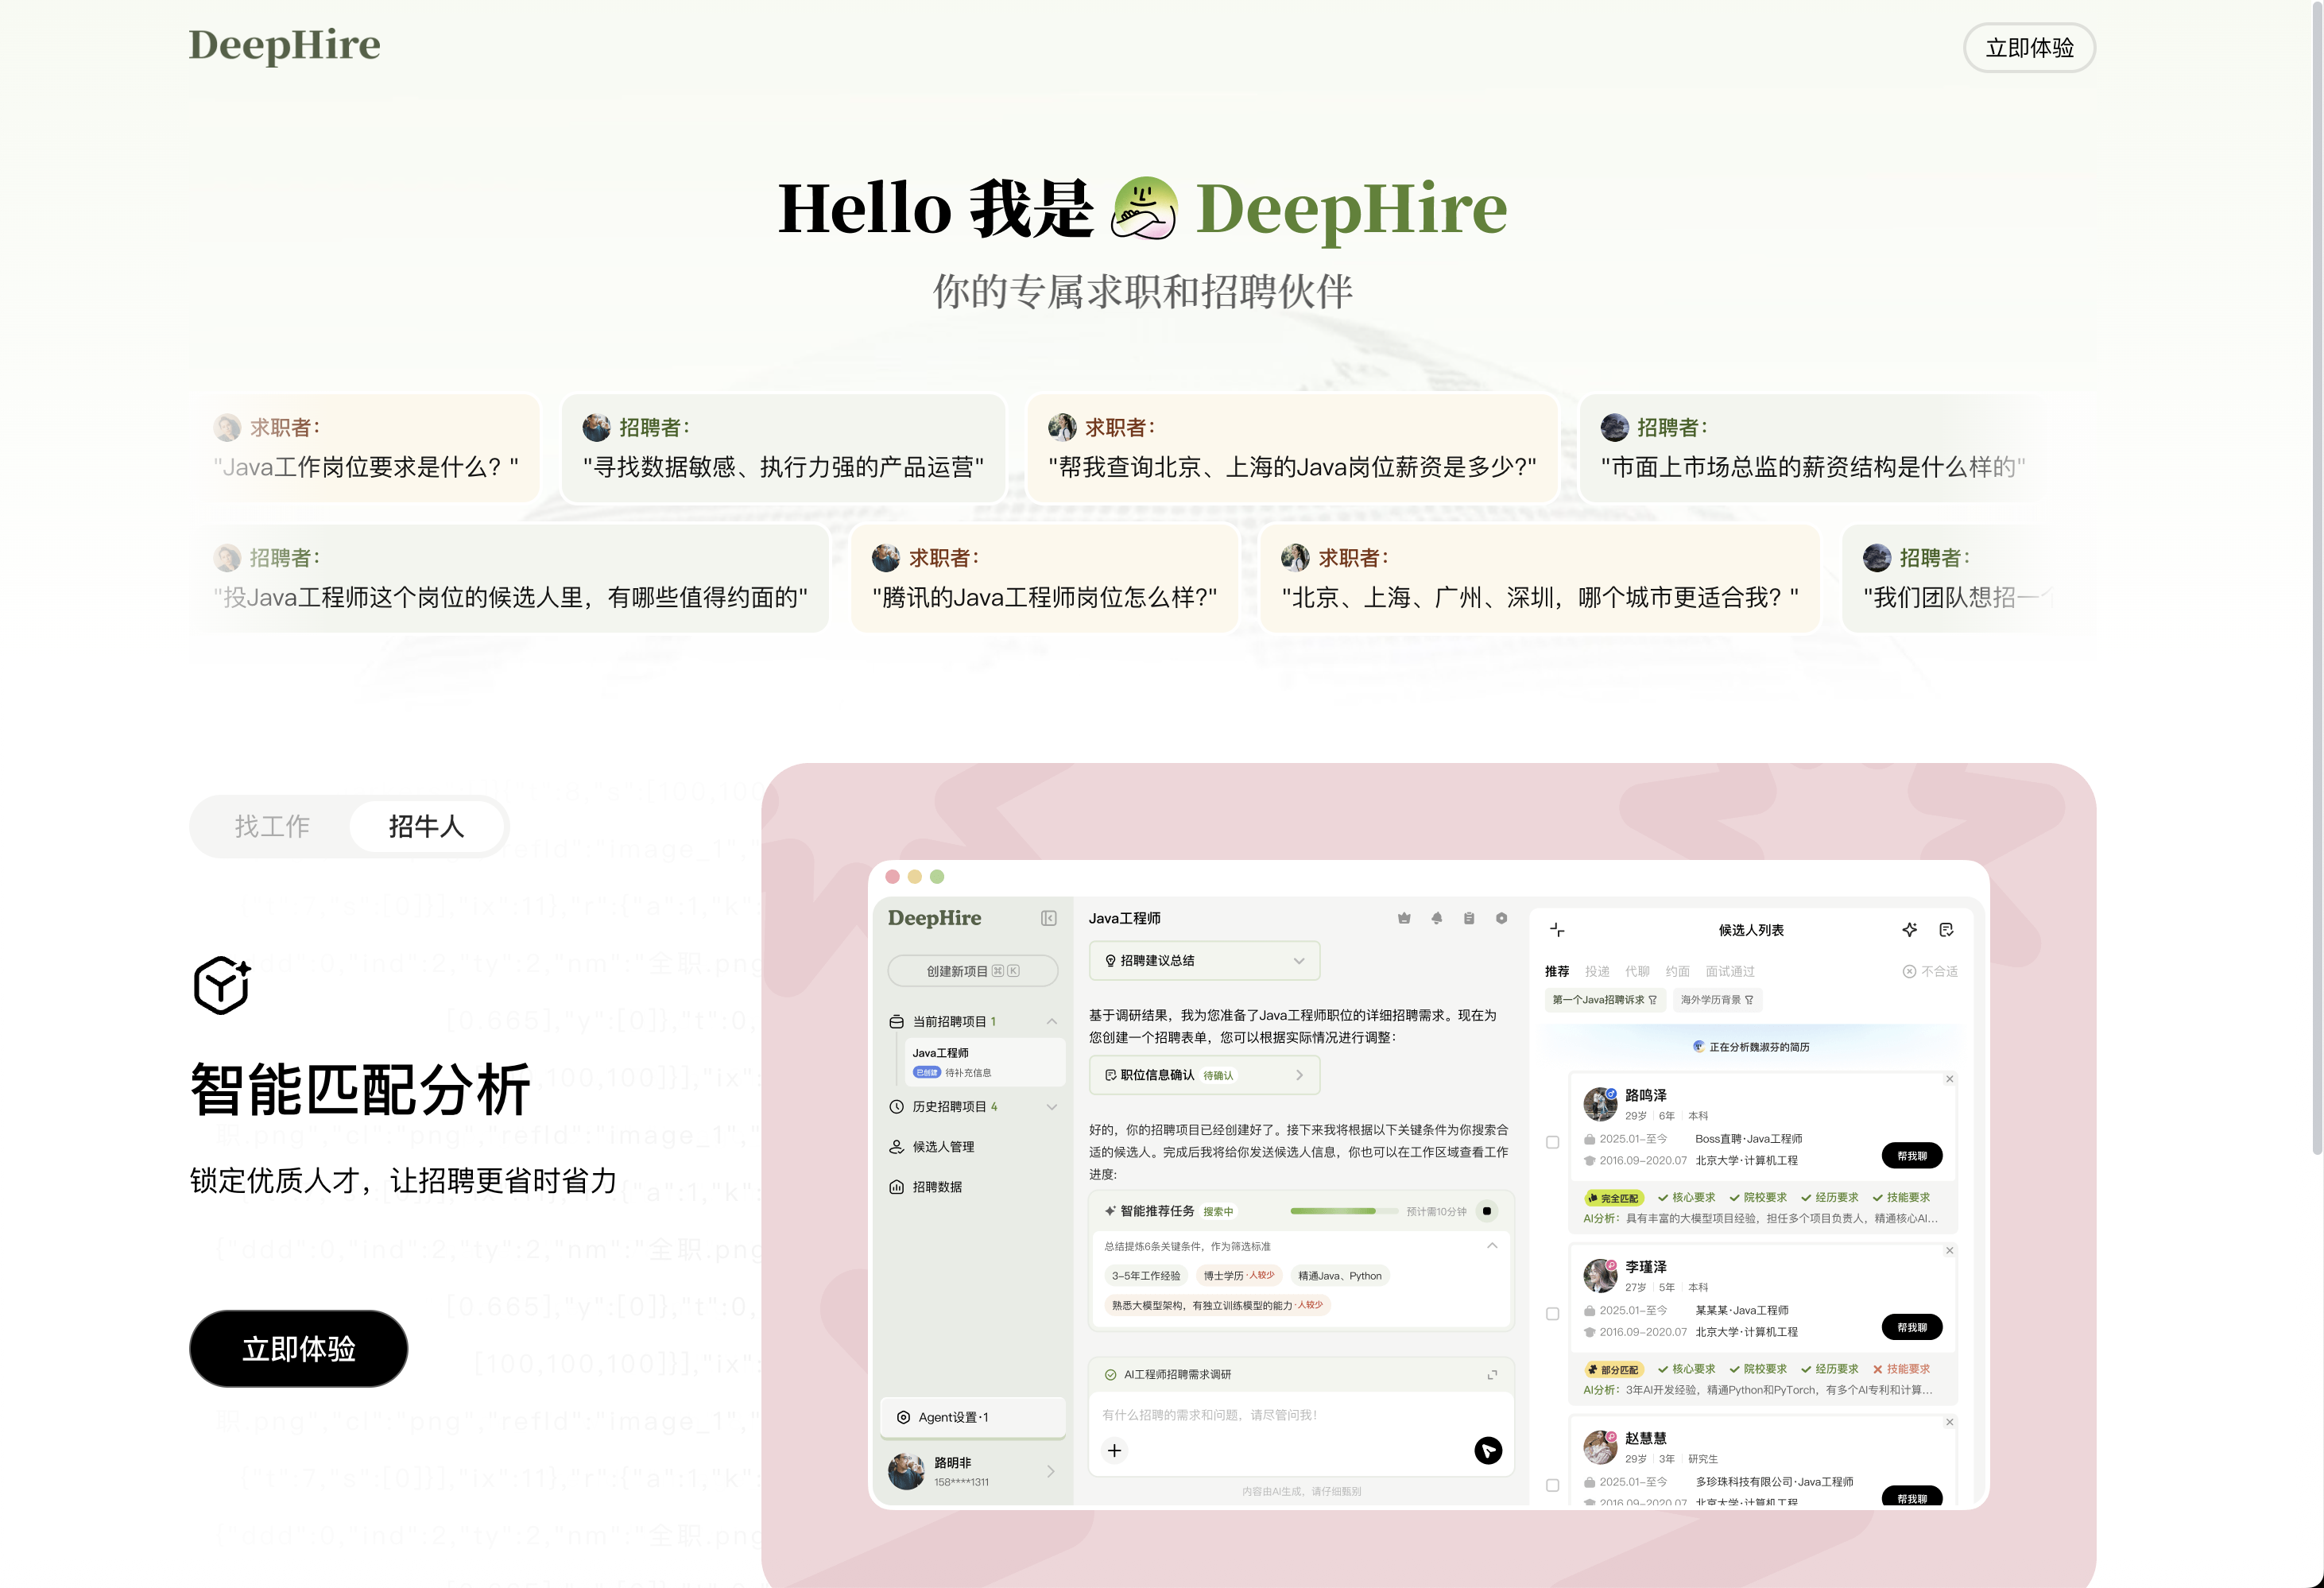Viewport: 2324px width, 1588px height.
Task: Click the plus attachment icon in chat input
Action: click(1114, 1450)
